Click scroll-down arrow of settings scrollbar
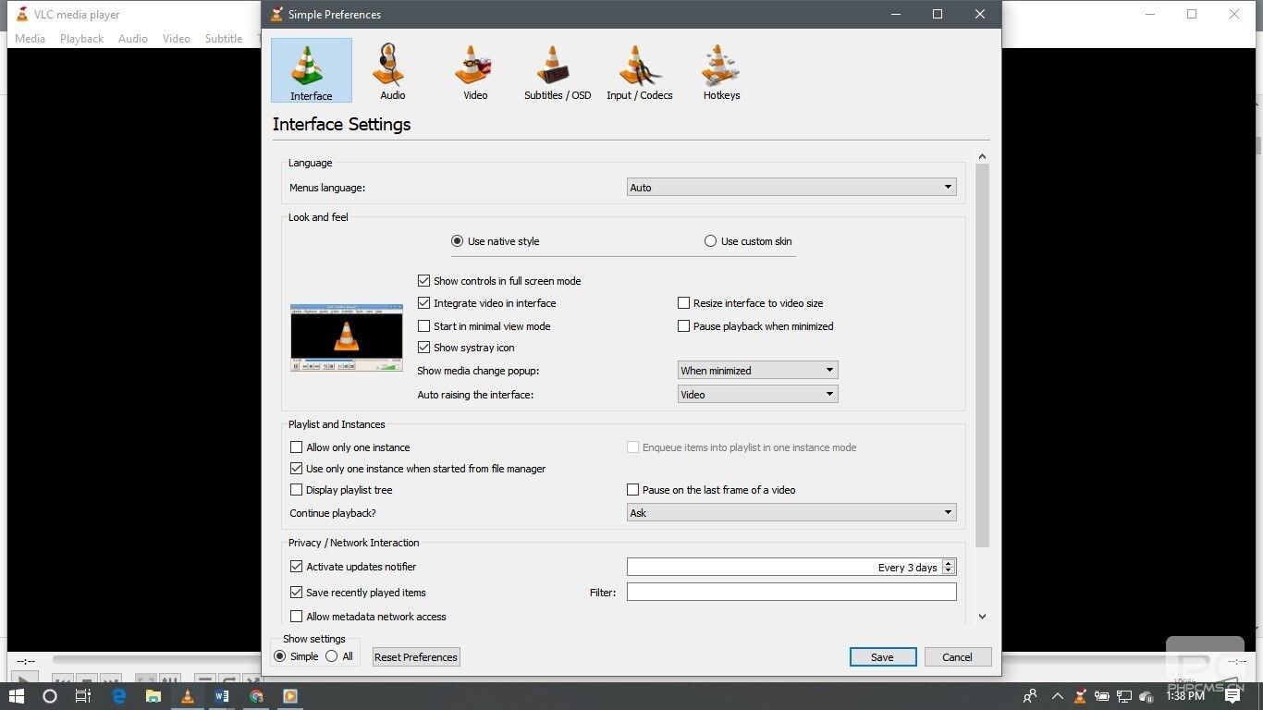This screenshot has height=710, width=1263. pos(982,617)
